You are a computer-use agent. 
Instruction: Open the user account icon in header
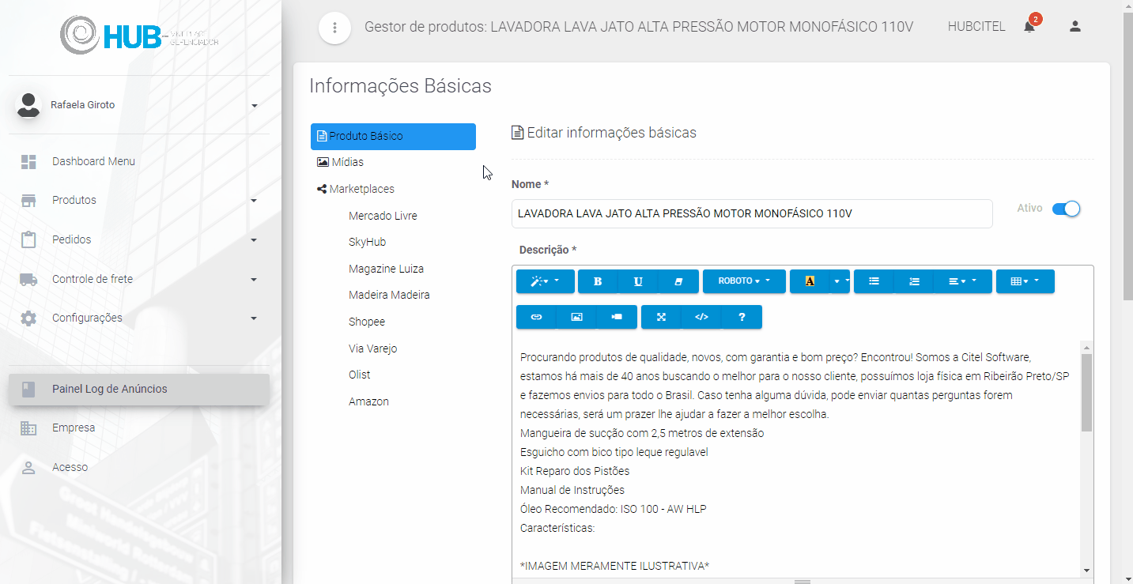(x=1074, y=26)
